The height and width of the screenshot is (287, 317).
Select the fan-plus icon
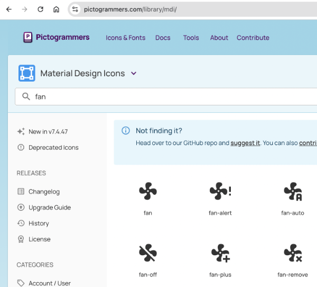point(220,253)
